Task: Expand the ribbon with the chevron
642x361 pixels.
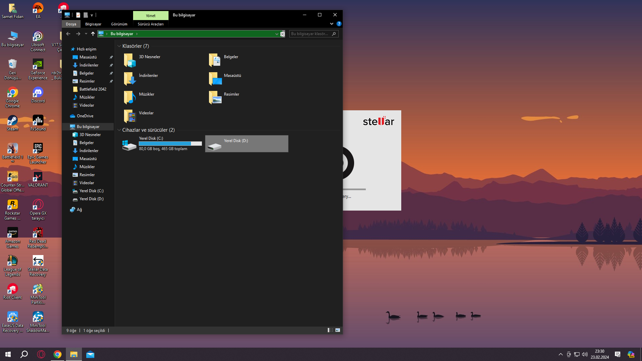Action: [x=331, y=24]
